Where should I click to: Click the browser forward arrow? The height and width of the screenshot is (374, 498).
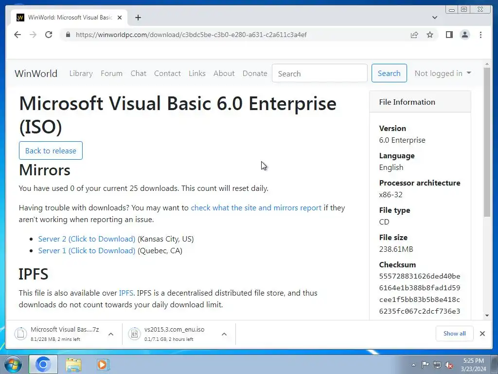pyautogui.click(x=33, y=35)
